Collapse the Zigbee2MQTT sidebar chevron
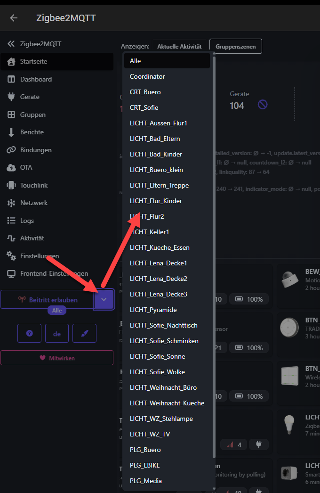The image size is (320, 493). [x=11, y=44]
